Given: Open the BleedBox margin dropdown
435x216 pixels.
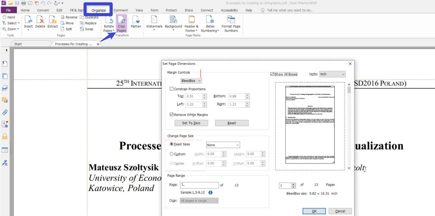Looking at the screenshot, I should click(191, 81).
